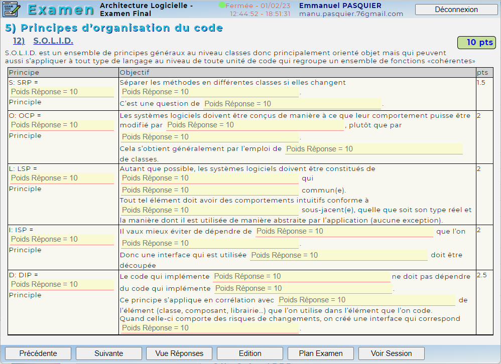Focus the OCP principle name field
Viewport: 501px width, 364px height.
62,125
